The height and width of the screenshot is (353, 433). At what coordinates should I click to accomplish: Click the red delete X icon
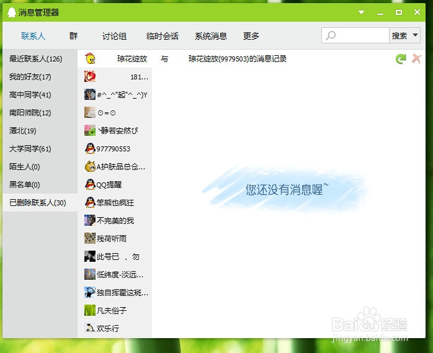point(416,58)
